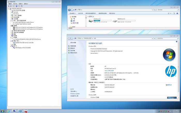This screenshot has width=181, height=113.
Task: Open Explorer address bar history dropdown arrow
Action: pos(153,10)
